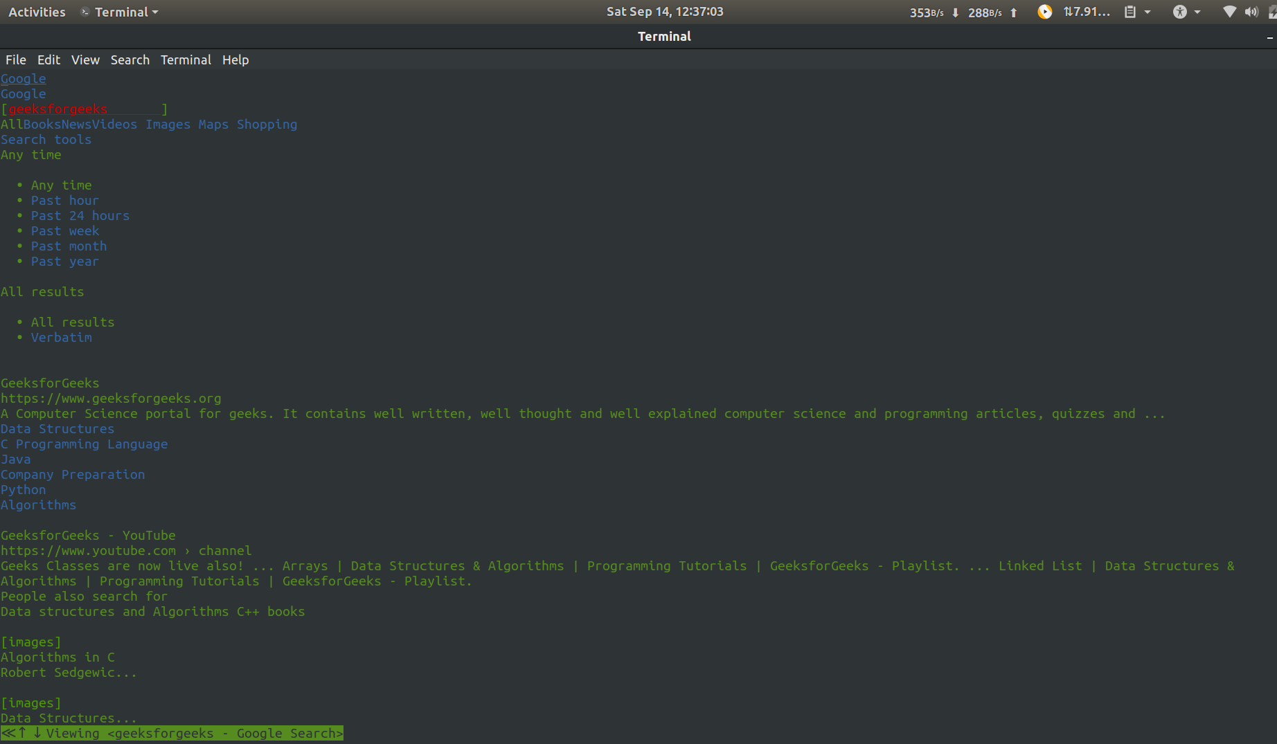
Task: Open the GeeksforGeeks result title above geeksforgeeks.org URL
Action: (x=50, y=383)
